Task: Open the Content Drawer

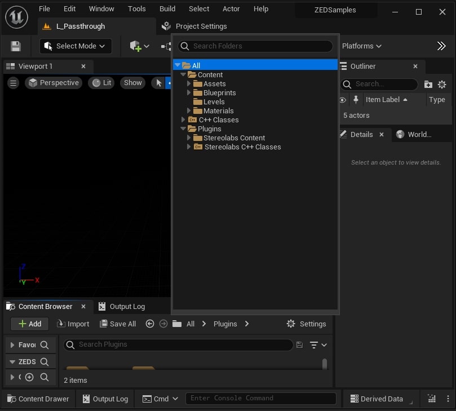Action: click(38, 399)
